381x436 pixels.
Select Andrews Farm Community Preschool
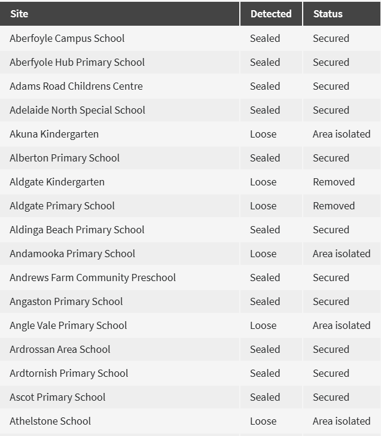coord(93,278)
